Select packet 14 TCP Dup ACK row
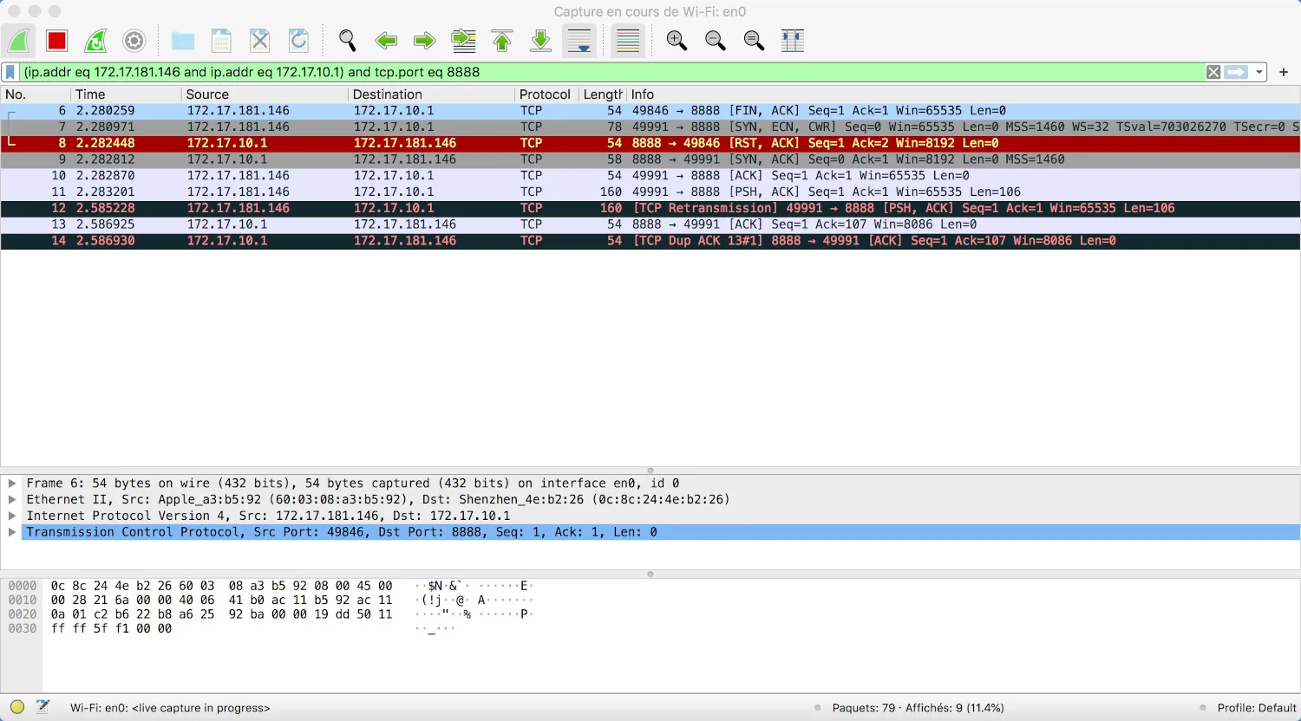Image resolution: width=1301 pixels, height=721 pixels. 650,241
